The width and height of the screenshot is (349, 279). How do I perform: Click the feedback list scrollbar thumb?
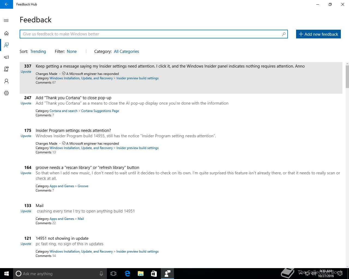347,77
